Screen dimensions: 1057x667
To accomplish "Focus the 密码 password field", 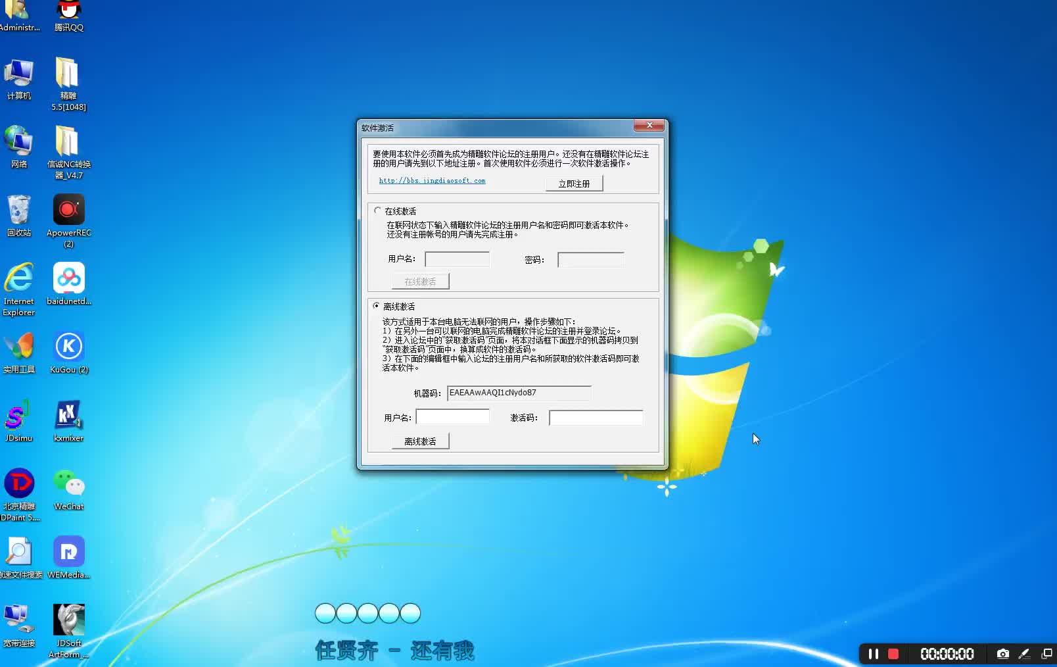I will click(590, 260).
